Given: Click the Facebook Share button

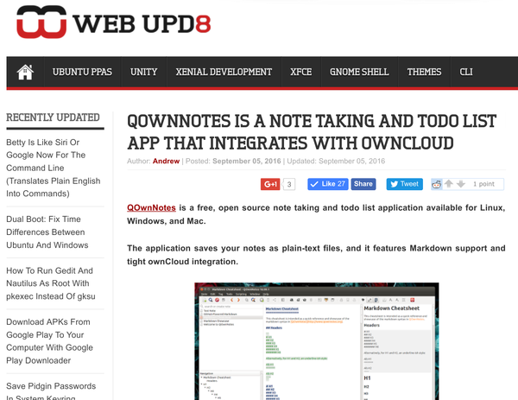Looking at the screenshot, I should coord(363,184).
